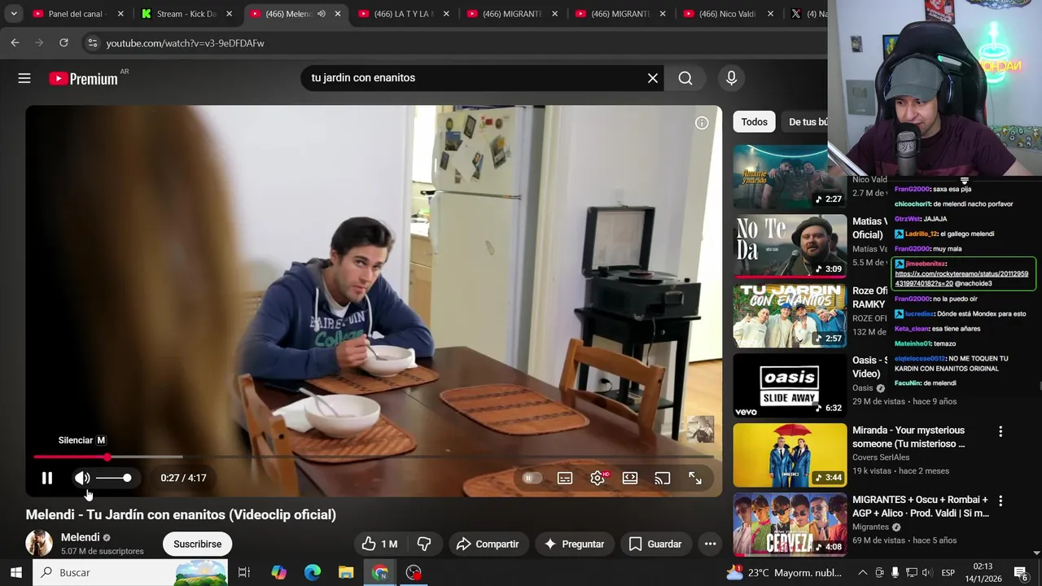The image size is (1042, 586).
Task: Subscribe with the Suscribirse button
Action: tap(197, 544)
